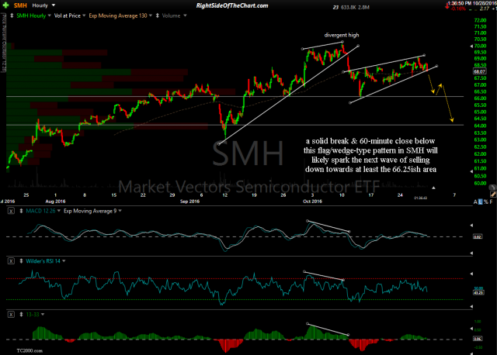Close the 13-33 pane with X
This screenshot has width=497, height=355.
(x=11, y=315)
